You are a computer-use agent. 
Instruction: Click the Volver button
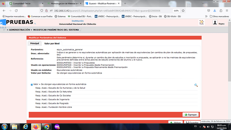(176, 122)
